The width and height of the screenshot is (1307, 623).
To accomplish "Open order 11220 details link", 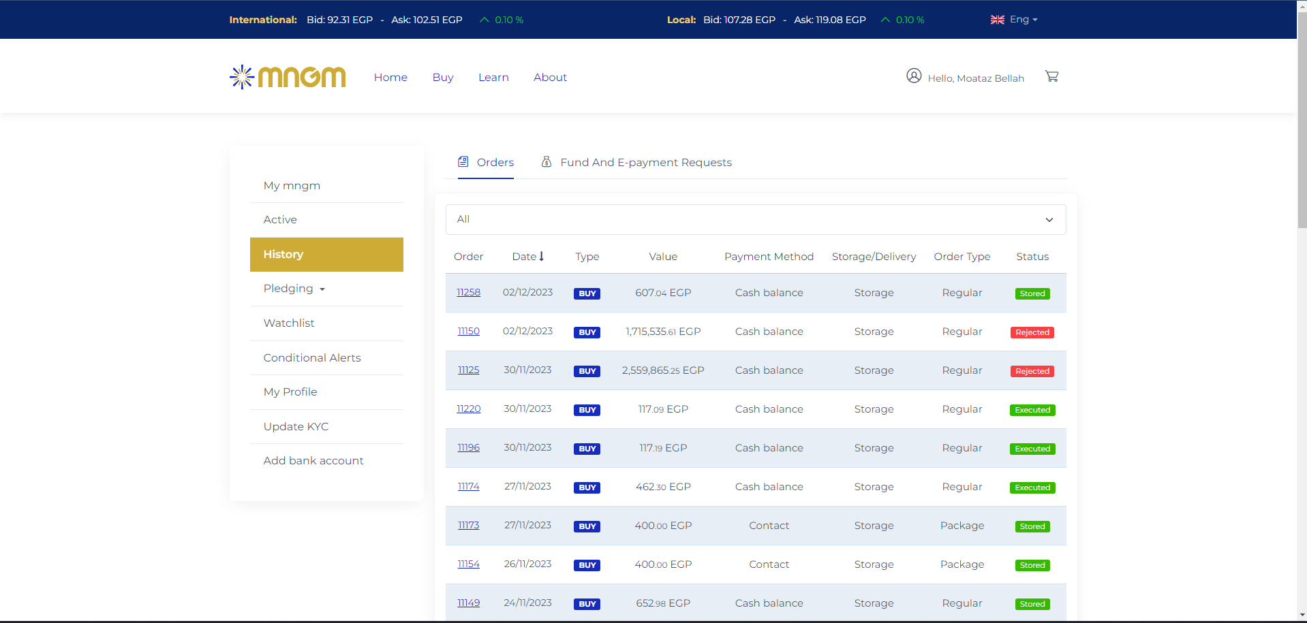I will point(468,409).
